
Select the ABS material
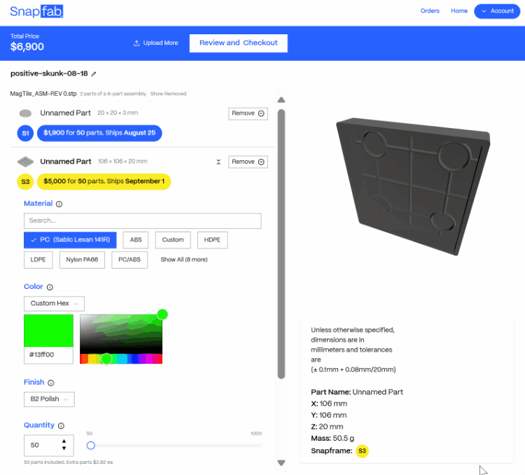click(x=136, y=240)
